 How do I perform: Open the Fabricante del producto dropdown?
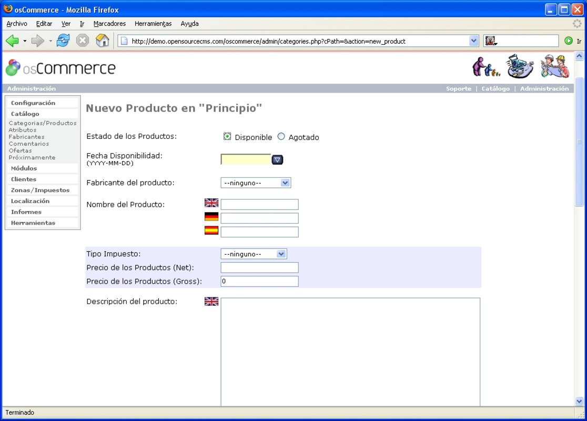[256, 183]
